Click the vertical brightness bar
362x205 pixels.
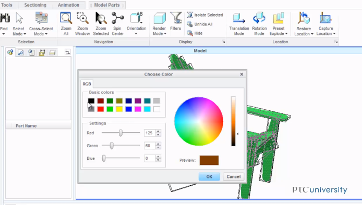pyautogui.click(x=233, y=121)
